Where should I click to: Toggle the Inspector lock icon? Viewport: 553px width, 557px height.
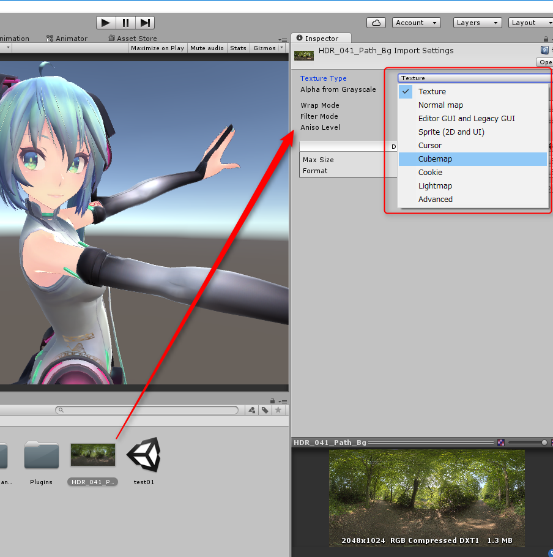546,39
